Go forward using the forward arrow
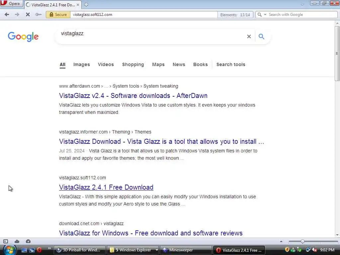The width and height of the screenshot is (340, 255). pyautogui.click(x=17, y=15)
